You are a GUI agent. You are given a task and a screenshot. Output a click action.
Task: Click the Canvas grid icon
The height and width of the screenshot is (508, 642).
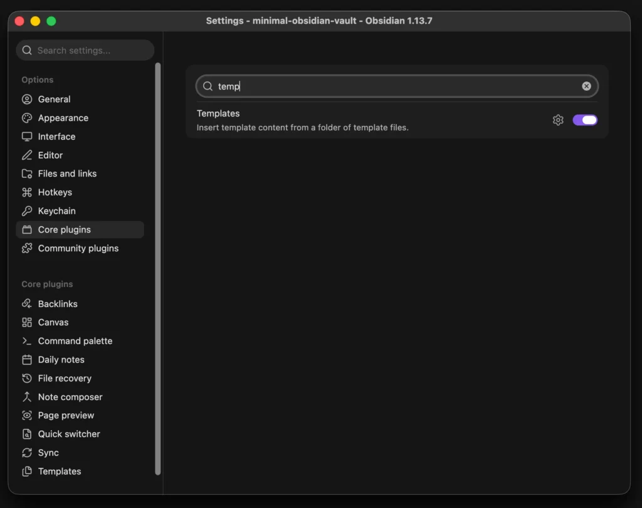[x=27, y=323]
